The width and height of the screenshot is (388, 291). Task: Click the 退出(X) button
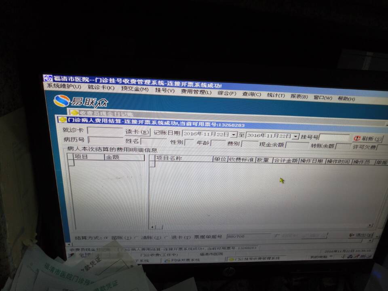361,235
